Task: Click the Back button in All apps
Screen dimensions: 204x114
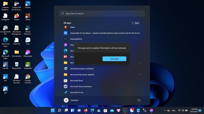Action: coord(136,23)
